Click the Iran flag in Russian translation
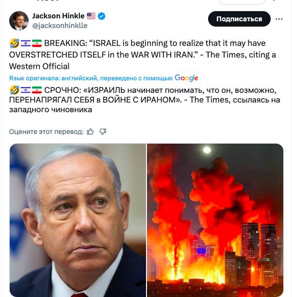This screenshot has height=297, width=292. tap(37, 90)
